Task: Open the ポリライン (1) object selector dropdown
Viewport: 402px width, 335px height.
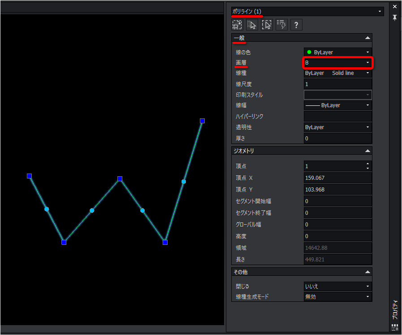Action: pyautogui.click(x=307, y=12)
